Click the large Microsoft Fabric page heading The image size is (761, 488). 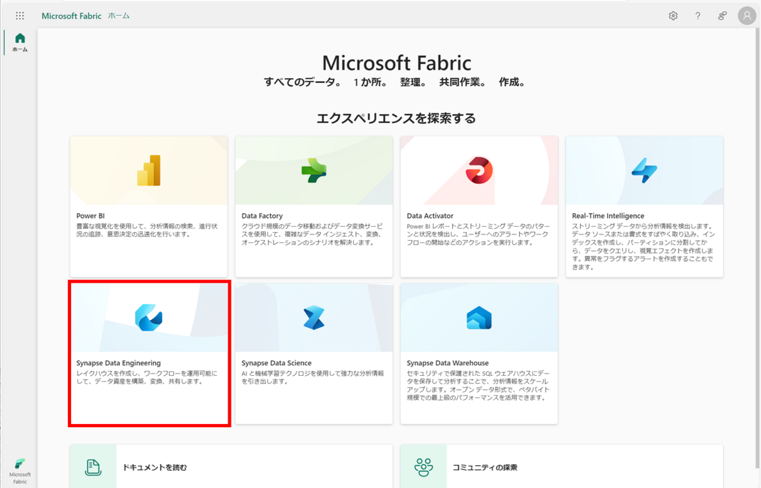(x=397, y=63)
